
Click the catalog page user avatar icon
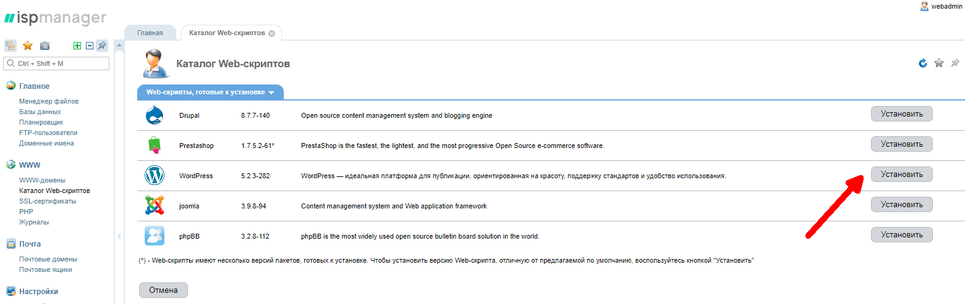point(155,64)
